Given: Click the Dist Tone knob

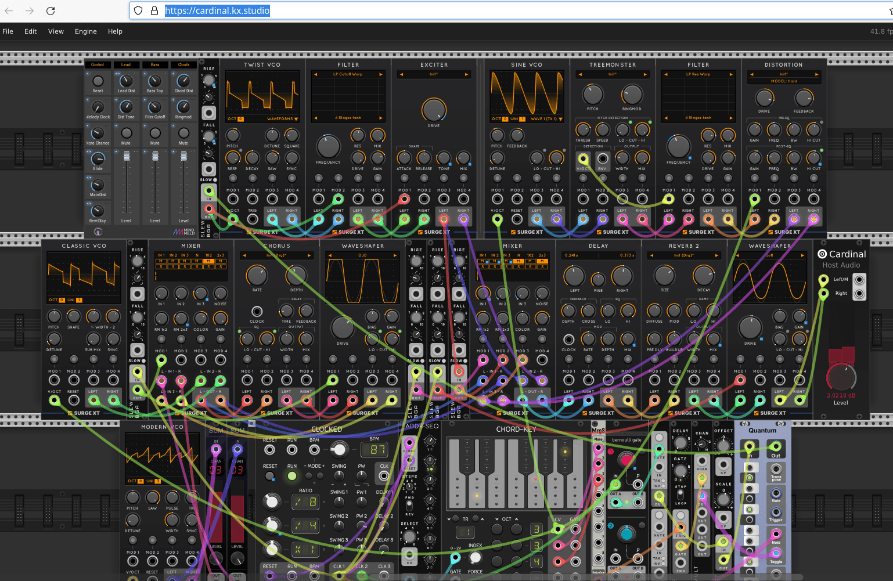Looking at the screenshot, I should (126, 107).
